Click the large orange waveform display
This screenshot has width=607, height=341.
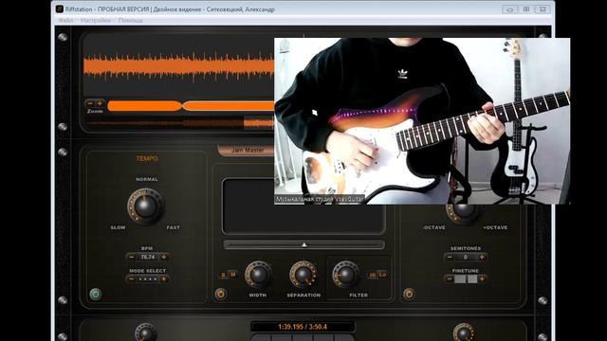point(179,66)
